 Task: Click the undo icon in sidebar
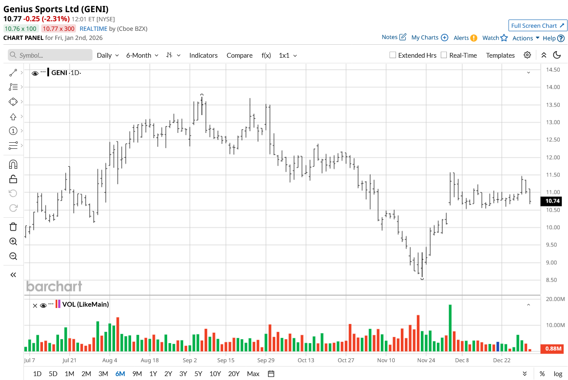pyautogui.click(x=13, y=193)
